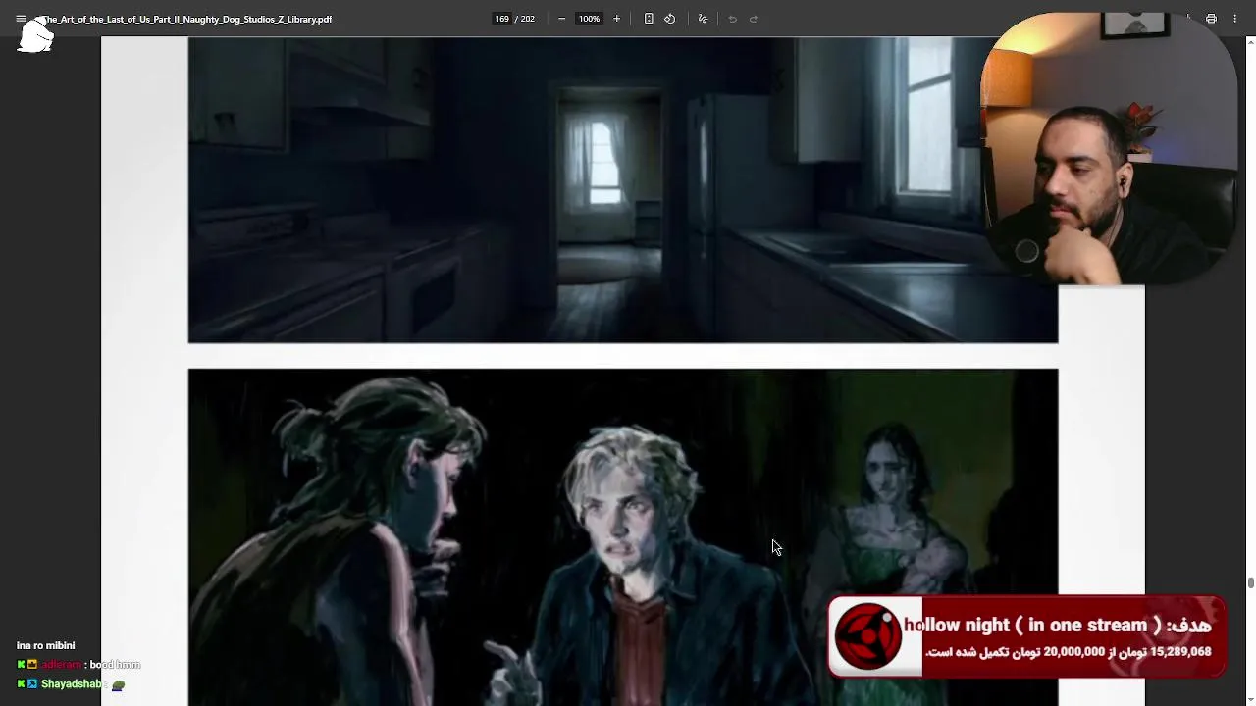
Task: Click the fit to page icon
Action: (649, 19)
